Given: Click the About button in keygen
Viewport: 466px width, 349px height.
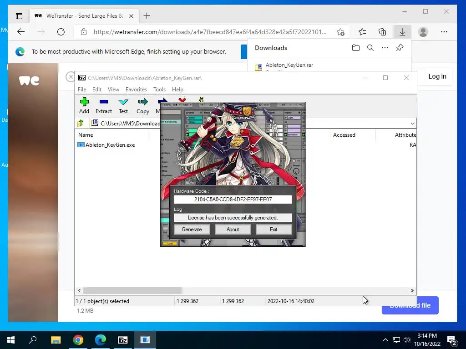Looking at the screenshot, I should [x=233, y=229].
